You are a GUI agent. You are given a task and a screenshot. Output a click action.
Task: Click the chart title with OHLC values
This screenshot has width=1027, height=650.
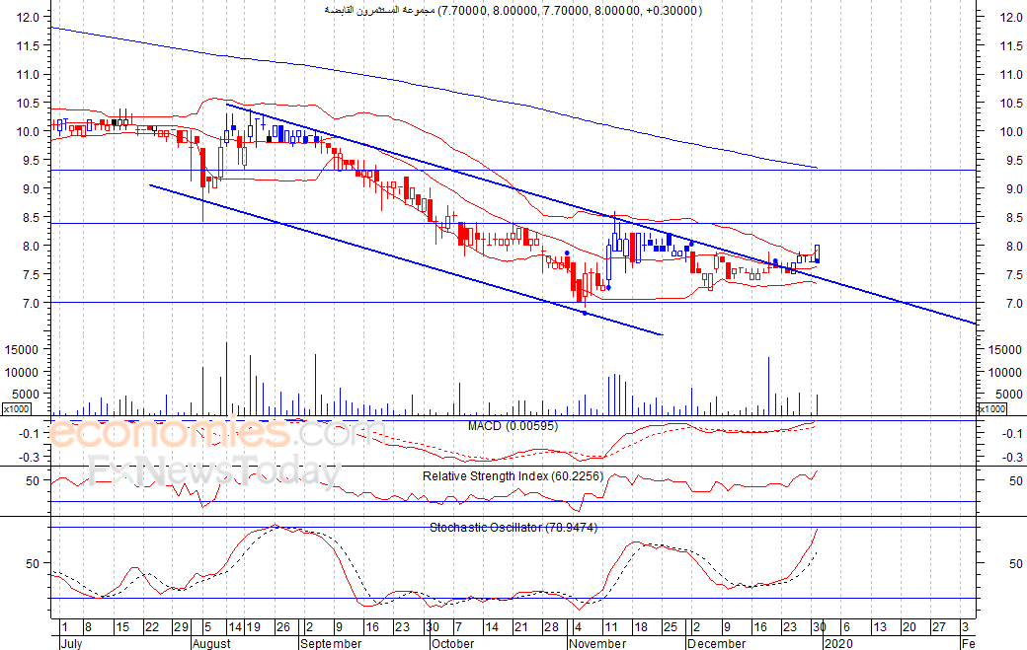pos(513,11)
